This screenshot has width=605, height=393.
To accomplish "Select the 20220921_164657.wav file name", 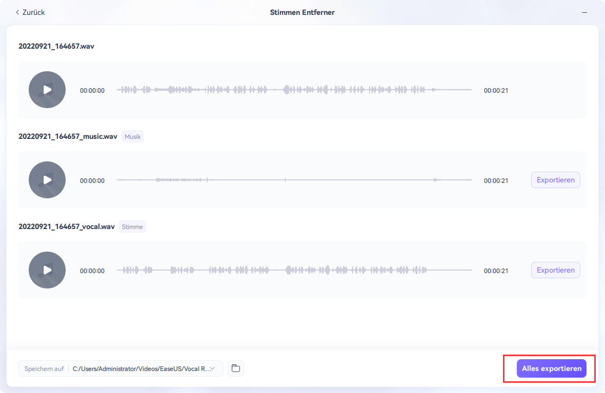I will click(56, 46).
